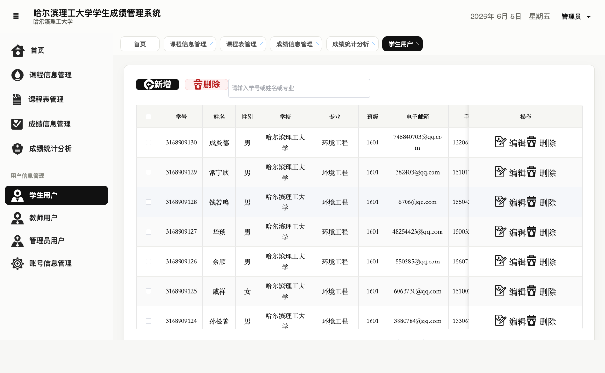Viewport: 605px width, 373px height.
Task: Check the box for student 3168909125
Action: (x=148, y=291)
